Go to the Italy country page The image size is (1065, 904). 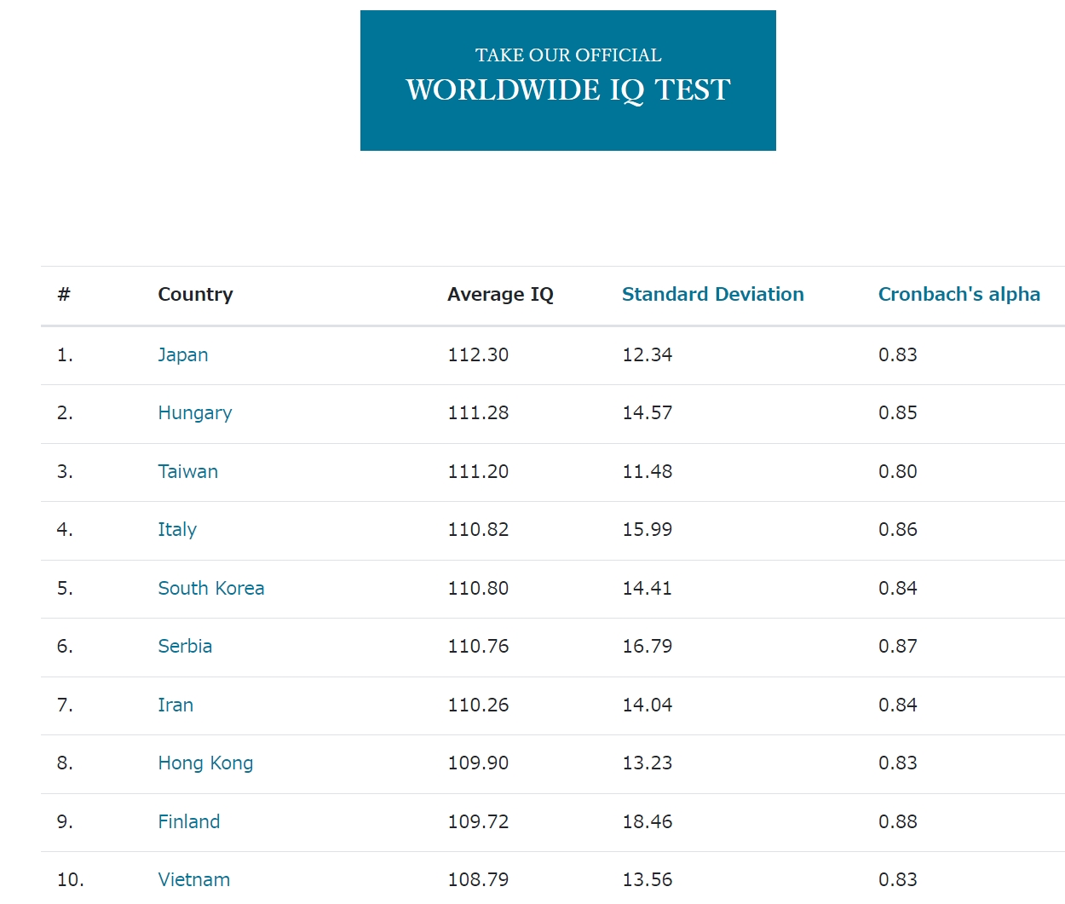click(x=176, y=530)
